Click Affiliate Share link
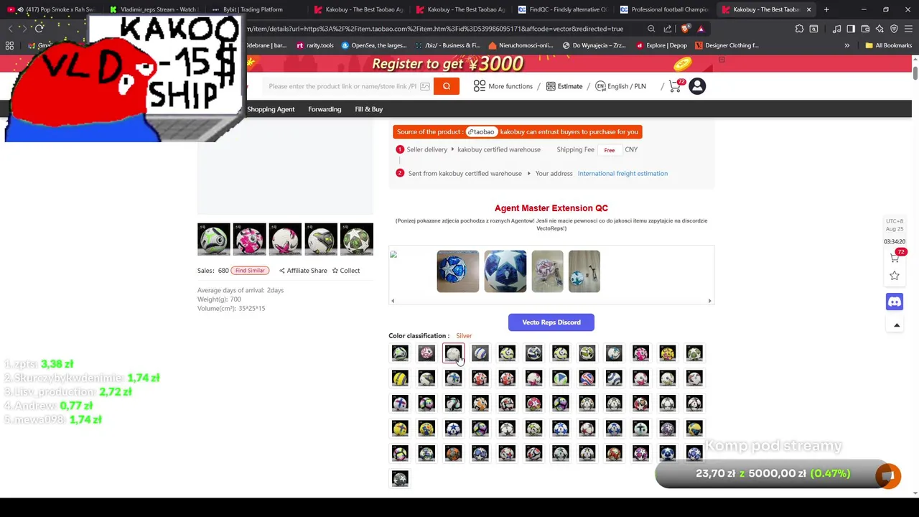The height and width of the screenshot is (517, 919). pos(303,271)
